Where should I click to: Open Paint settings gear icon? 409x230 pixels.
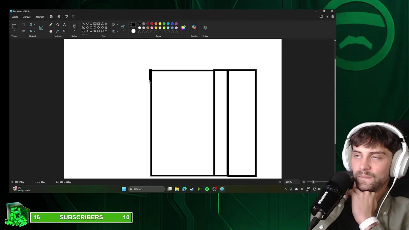333,17
